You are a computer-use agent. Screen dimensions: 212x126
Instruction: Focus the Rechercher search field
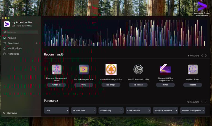coord(21,32)
